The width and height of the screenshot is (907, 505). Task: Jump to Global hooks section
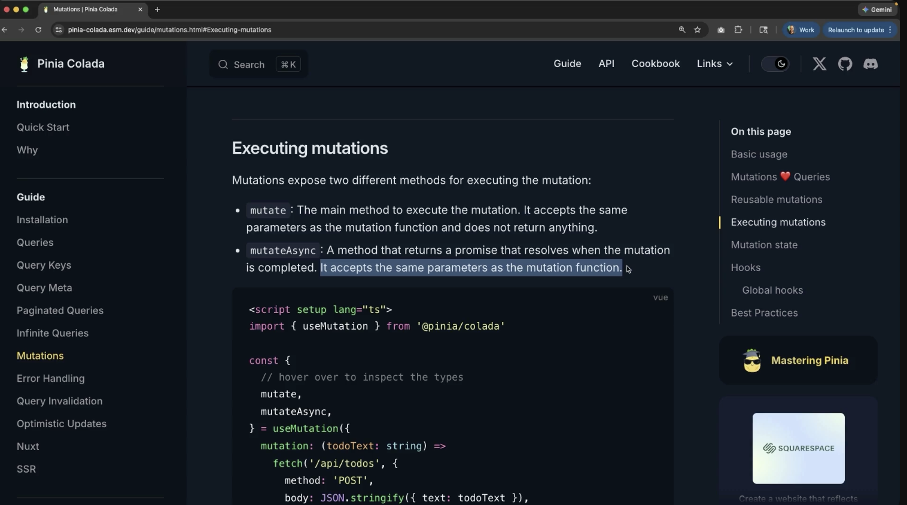click(772, 290)
